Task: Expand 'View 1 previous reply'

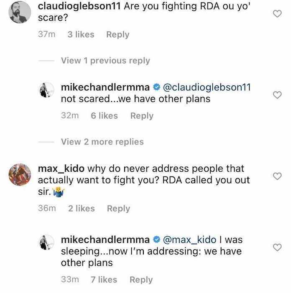Action: tap(105, 61)
